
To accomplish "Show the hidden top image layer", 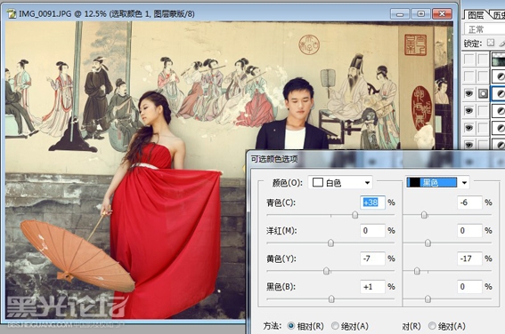I will point(468,60).
